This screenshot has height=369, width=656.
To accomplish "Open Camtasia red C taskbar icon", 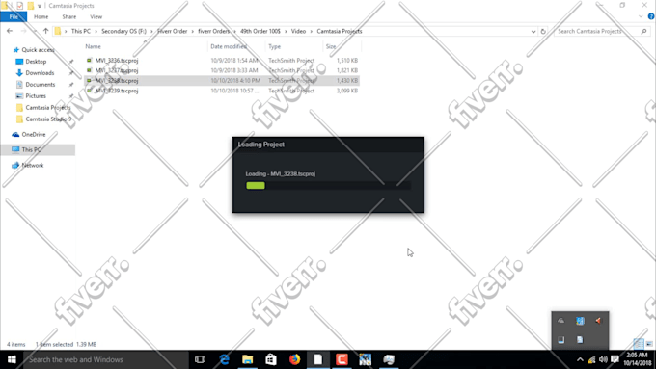I will (342, 359).
